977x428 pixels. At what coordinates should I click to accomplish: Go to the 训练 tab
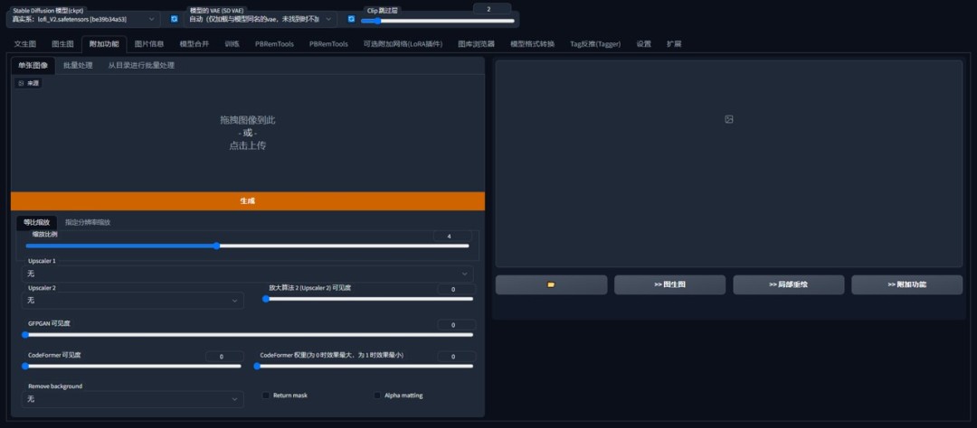(232, 44)
